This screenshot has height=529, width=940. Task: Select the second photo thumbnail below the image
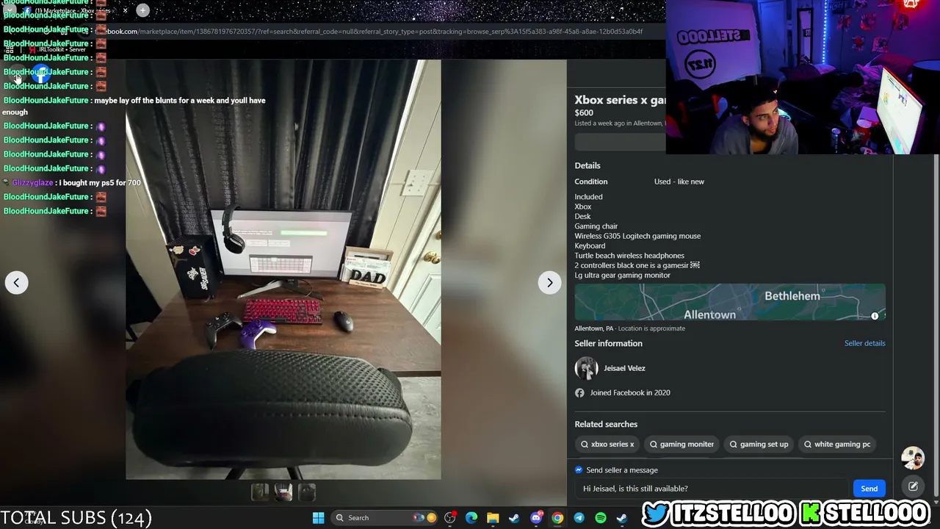pos(283,492)
